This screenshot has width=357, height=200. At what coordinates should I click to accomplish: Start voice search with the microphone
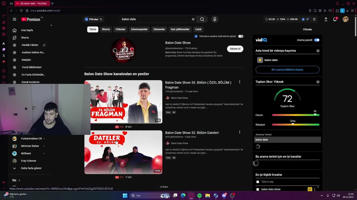click(214, 19)
